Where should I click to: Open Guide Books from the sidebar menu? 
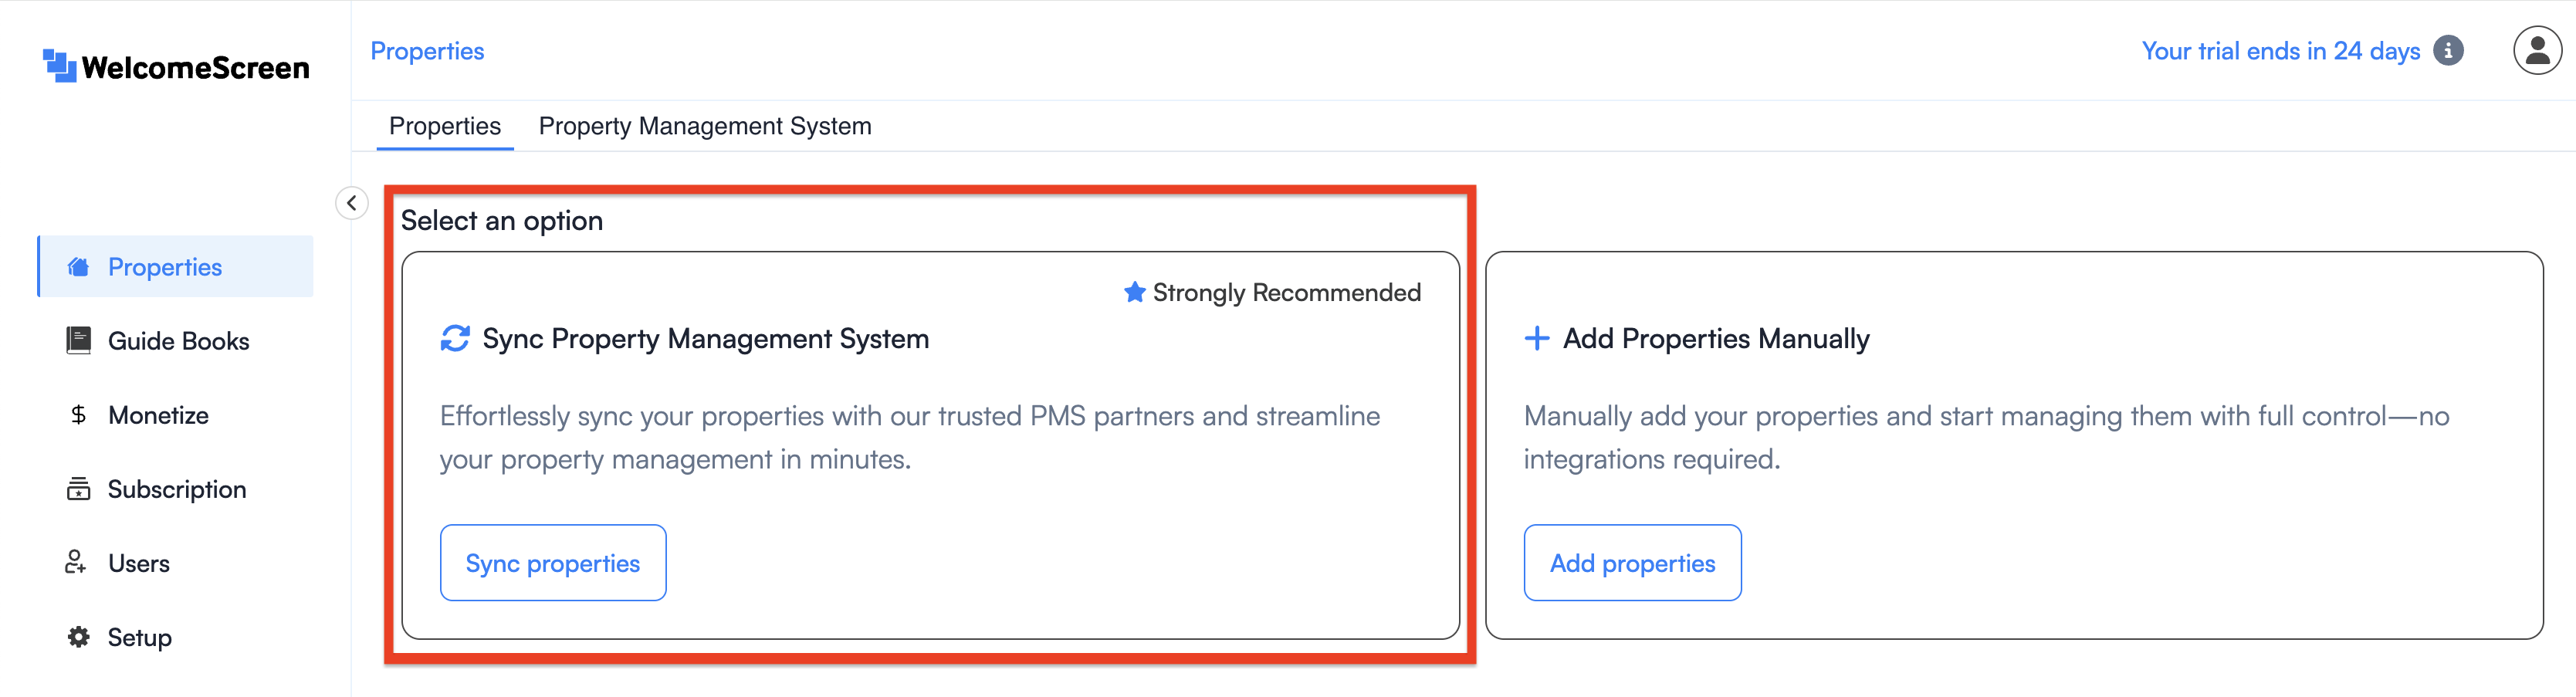(x=178, y=341)
